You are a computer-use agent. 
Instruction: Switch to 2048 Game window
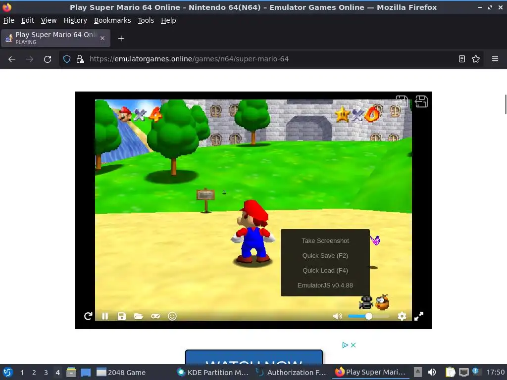pos(122,373)
